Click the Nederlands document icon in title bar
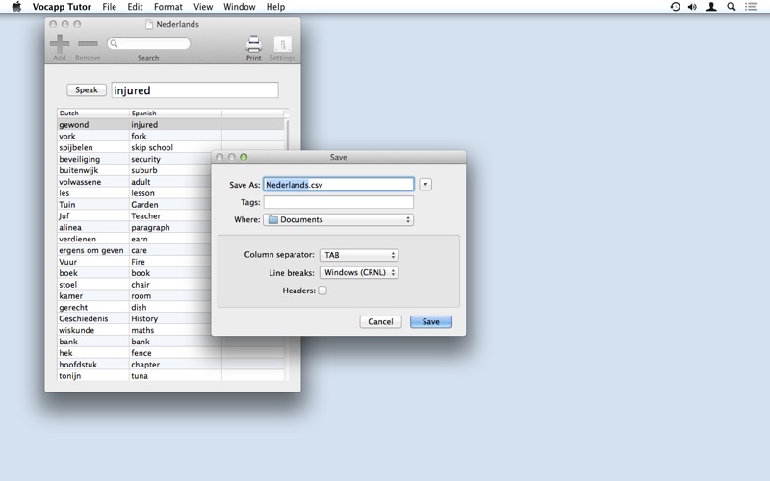Viewport: 770px width, 481px height. pos(149,24)
